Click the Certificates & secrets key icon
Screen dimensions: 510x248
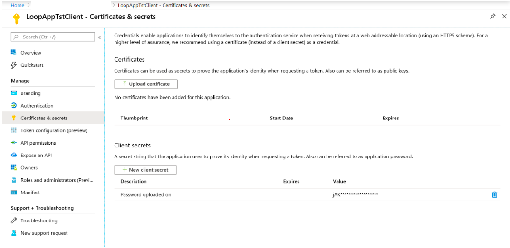coord(14,118)
